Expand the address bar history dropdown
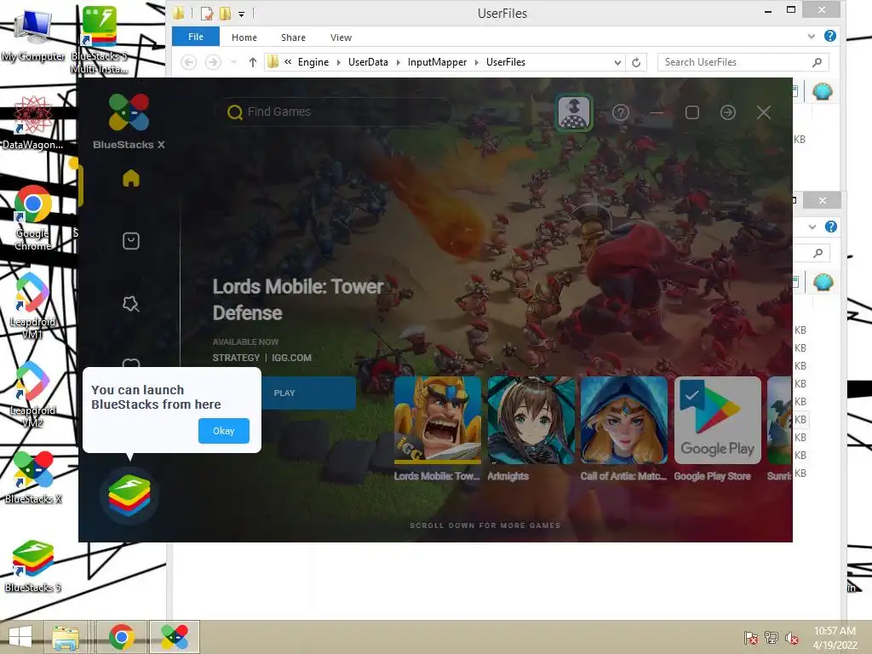The image size is (872, 654). click(x=617, y=62)
